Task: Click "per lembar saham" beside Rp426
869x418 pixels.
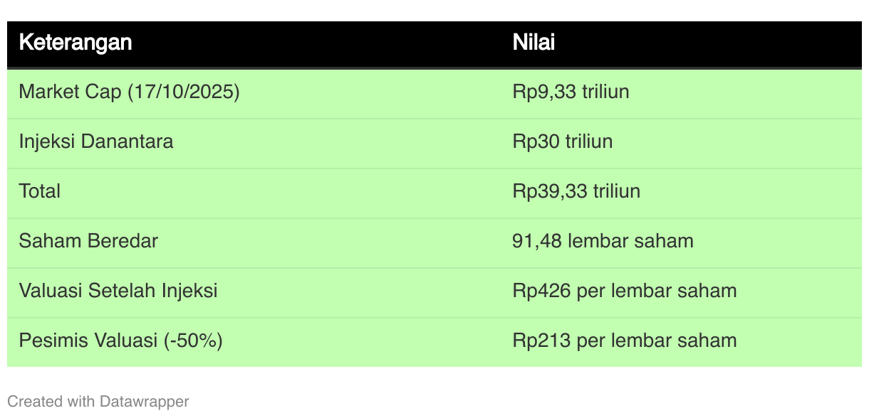Action: [657, 291]
